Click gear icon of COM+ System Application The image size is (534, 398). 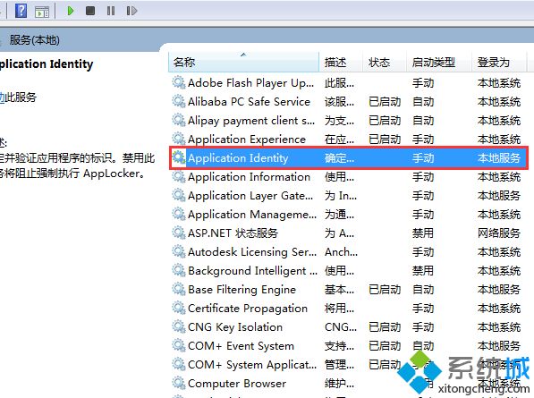[179, 364]
